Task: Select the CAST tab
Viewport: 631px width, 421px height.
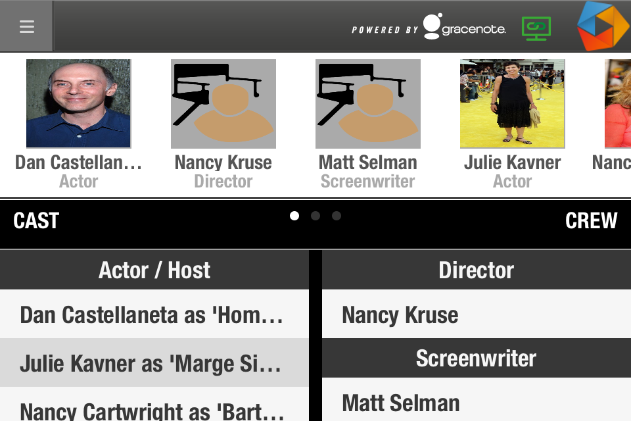Action: click(36, 221)
